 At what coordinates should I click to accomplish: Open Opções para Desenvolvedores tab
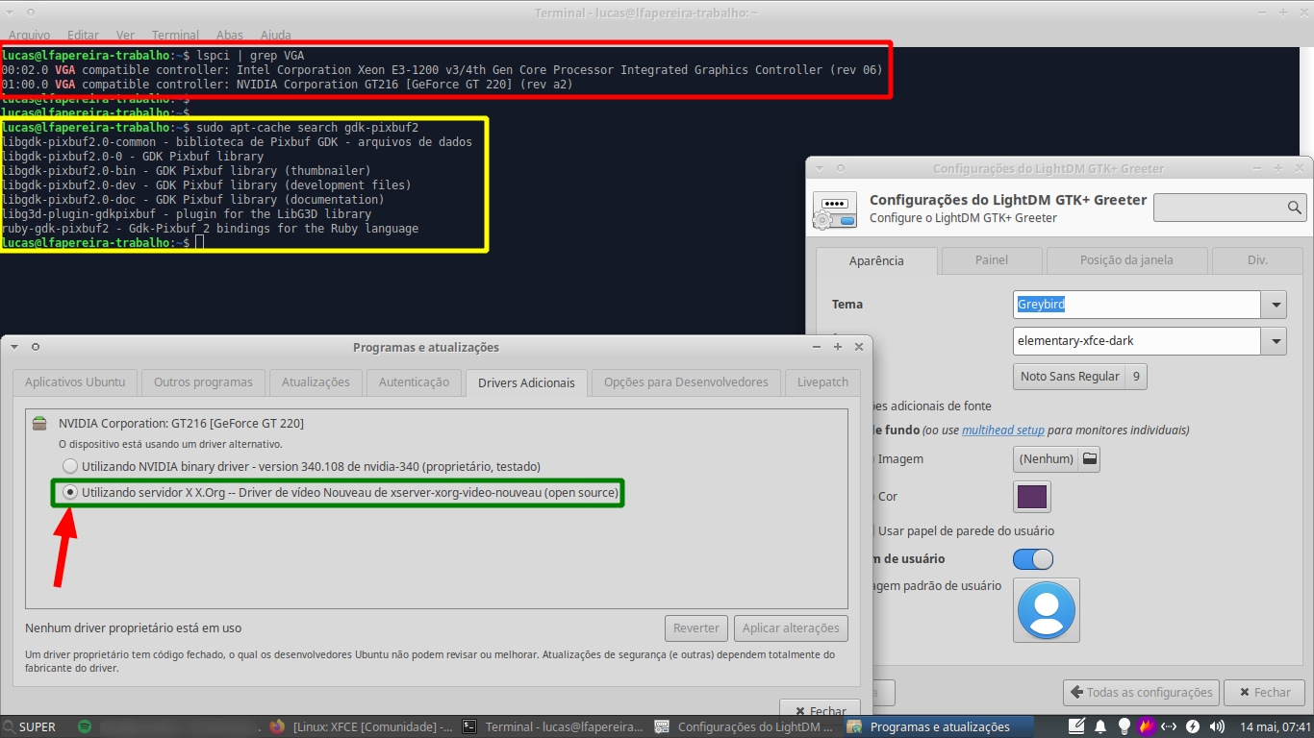[686, 381]
